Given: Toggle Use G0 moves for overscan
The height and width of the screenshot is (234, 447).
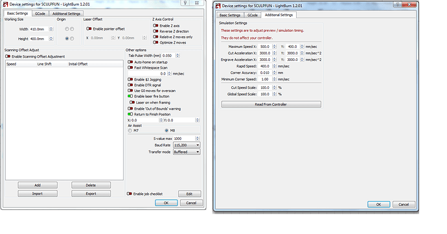Looking at the screenshot, I should tap(130, 91).
